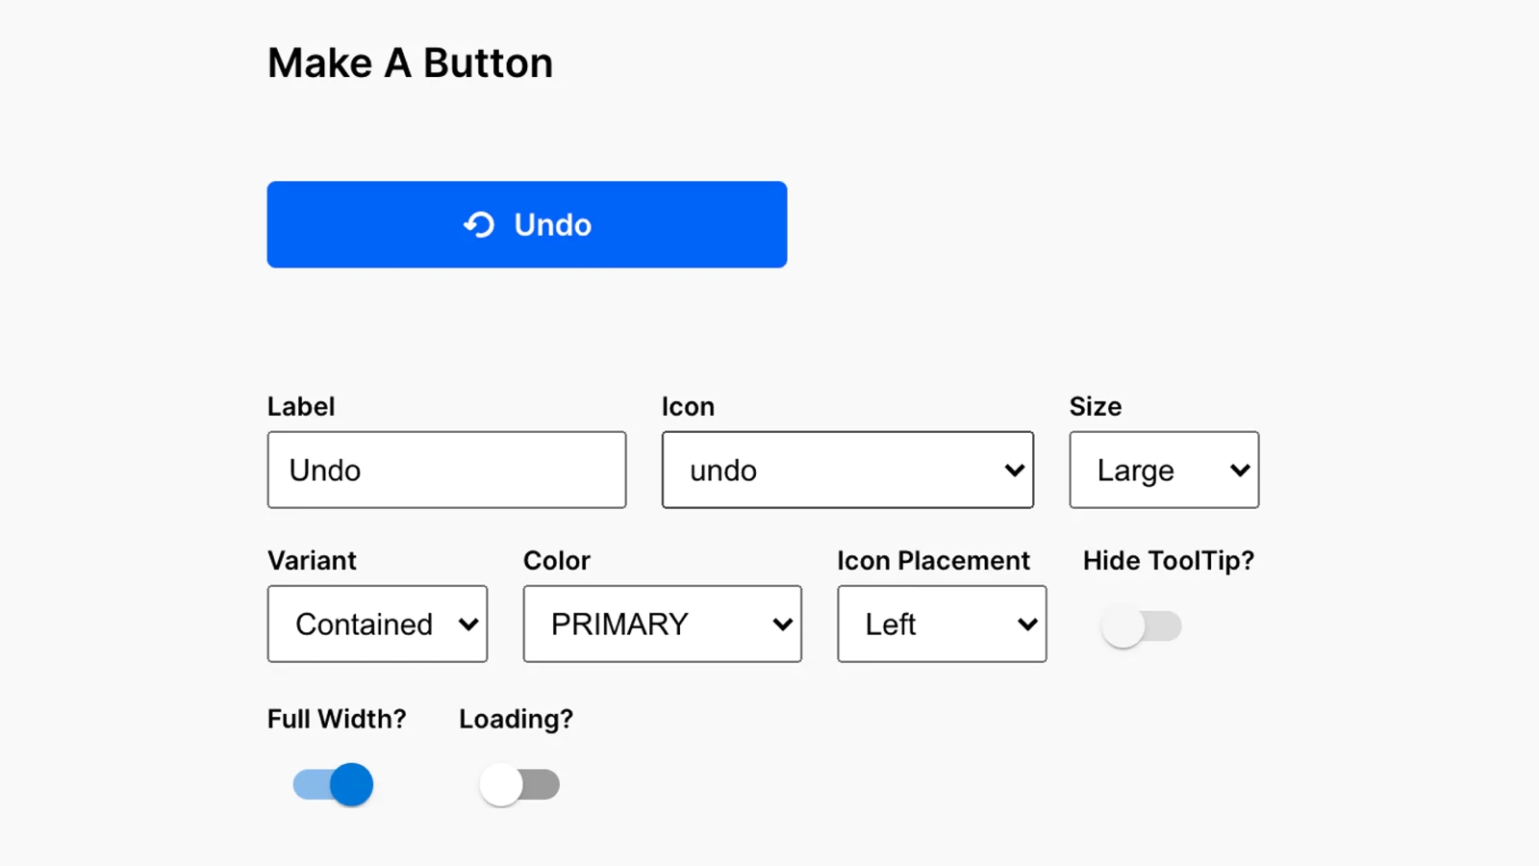The width and height of the screenshot is (1539, 866).
Task: Open the Color dropdown showing PRIMARY
Action: point(663,624)
